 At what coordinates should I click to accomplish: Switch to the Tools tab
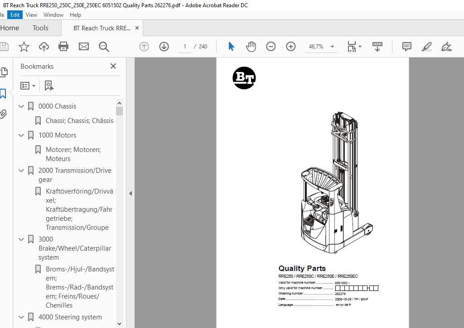[x=40, y=28]
